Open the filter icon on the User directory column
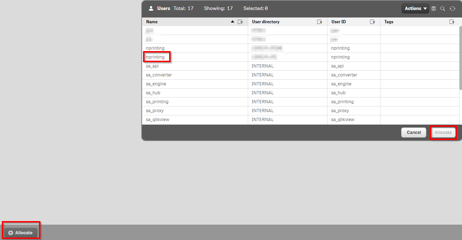 pos(320,22)
